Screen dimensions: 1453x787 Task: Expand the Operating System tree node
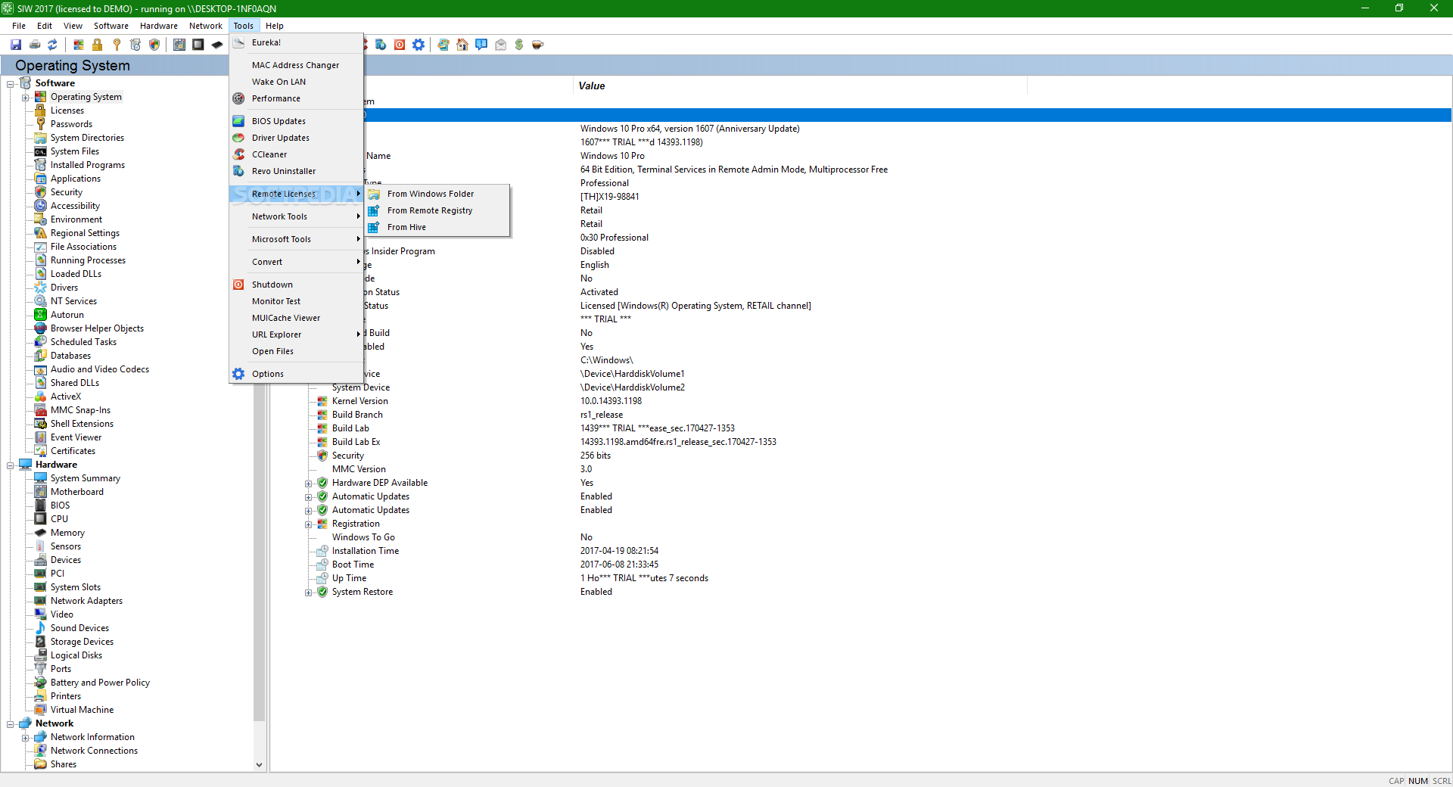(25, 97)
